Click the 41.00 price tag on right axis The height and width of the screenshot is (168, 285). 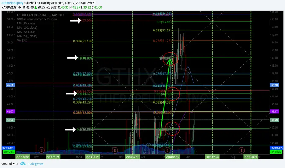(x=274, y=120)
